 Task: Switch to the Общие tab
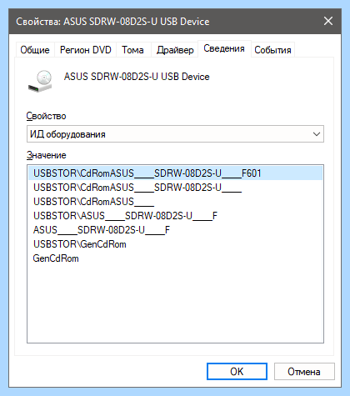(x=35, y=50)
